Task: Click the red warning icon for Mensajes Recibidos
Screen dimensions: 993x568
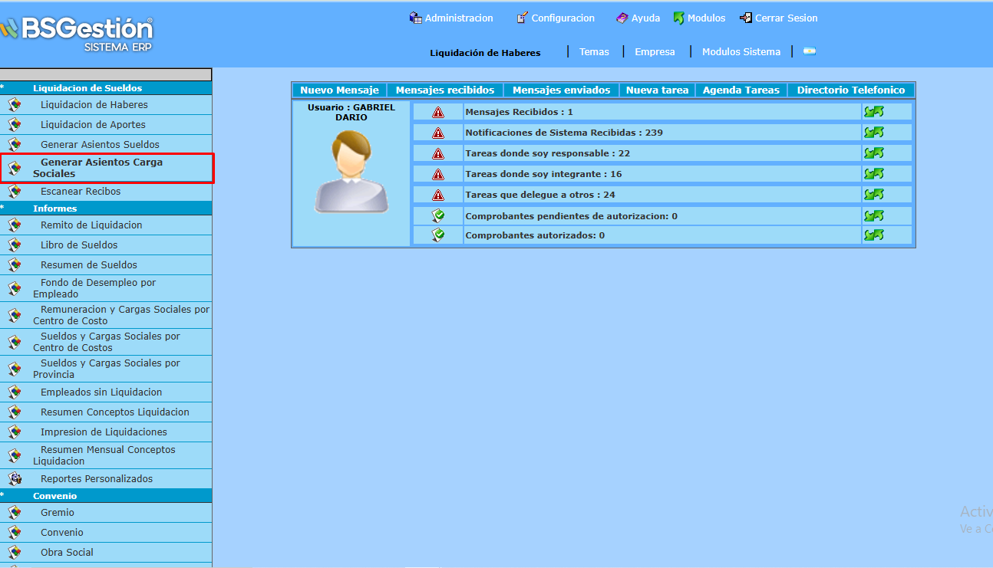Action: tap(438, 113)
